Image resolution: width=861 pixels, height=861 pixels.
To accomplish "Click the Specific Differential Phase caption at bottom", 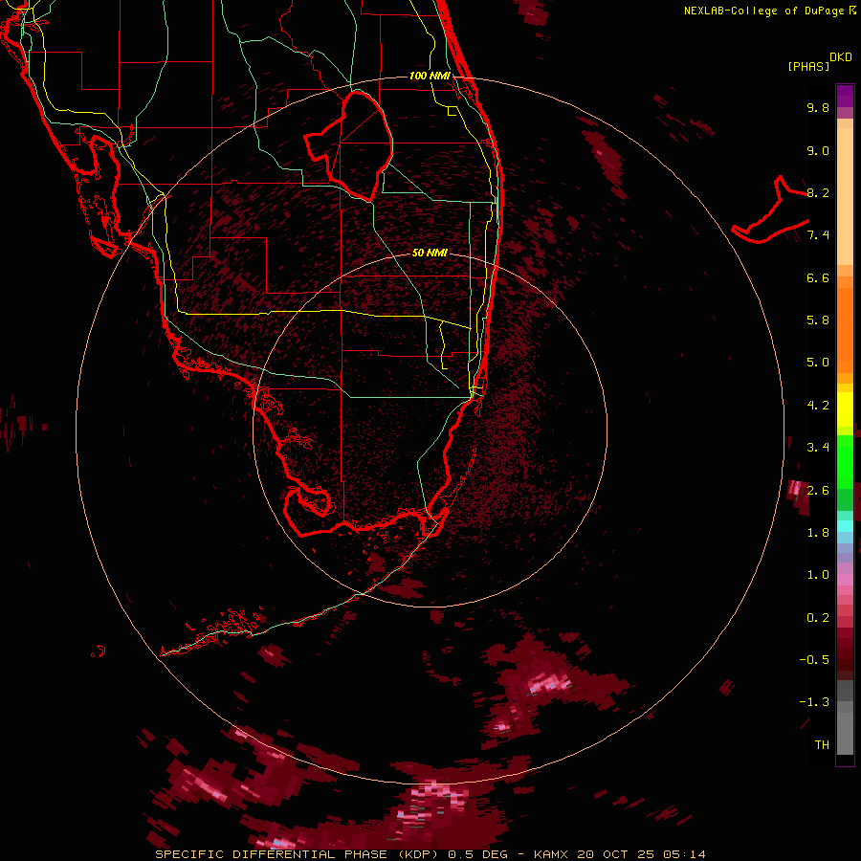I will click(430, 854).
